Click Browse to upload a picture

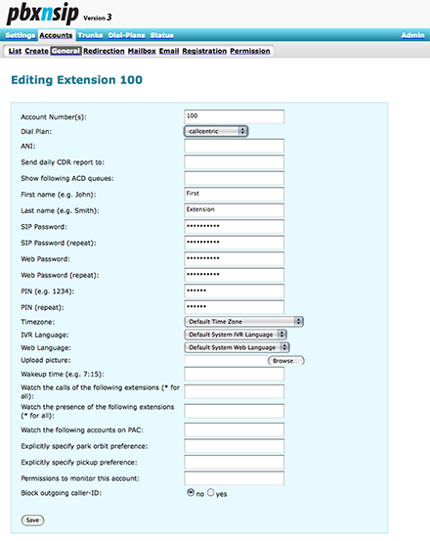(286, 361)
